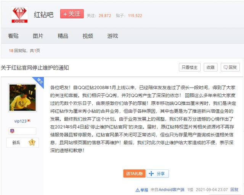The width and height of the screenshot is (244, 195).
Task: Click the heart icon beside vip123
Action: coord(29,121)
